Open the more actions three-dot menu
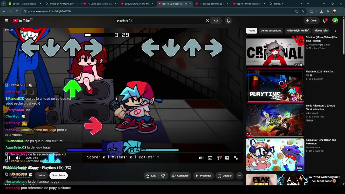 [239, 176]
